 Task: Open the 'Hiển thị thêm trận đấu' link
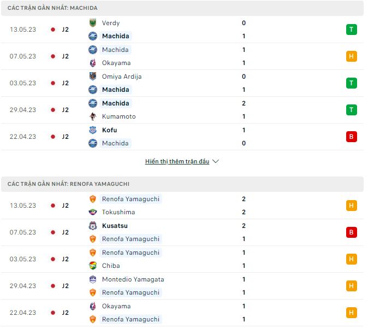coord(177,162)
